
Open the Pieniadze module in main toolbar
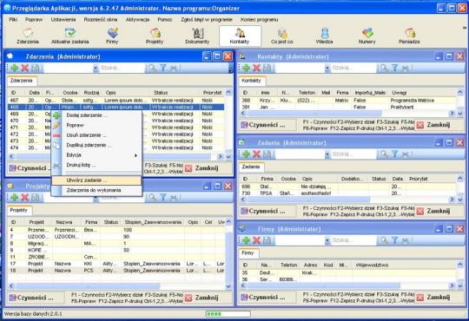point(409,36)
